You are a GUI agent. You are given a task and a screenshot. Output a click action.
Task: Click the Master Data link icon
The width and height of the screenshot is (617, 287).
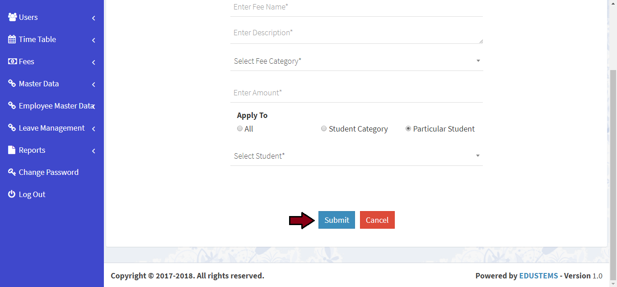(x=12, y=84)
